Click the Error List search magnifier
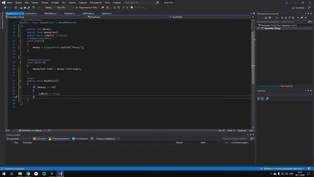This screenshot has width=314, height=177. pos(252,139)
